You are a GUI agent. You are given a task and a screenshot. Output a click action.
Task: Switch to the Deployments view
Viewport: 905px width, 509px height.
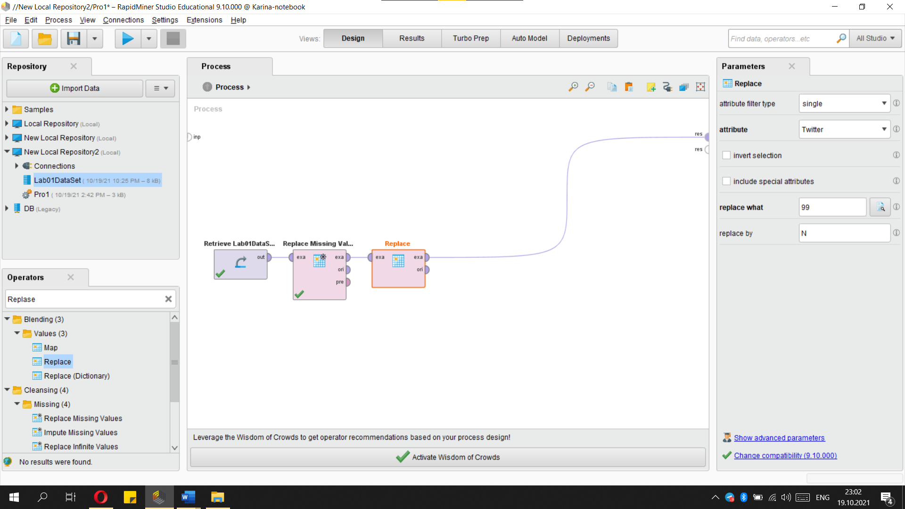(x=588, y=38)
